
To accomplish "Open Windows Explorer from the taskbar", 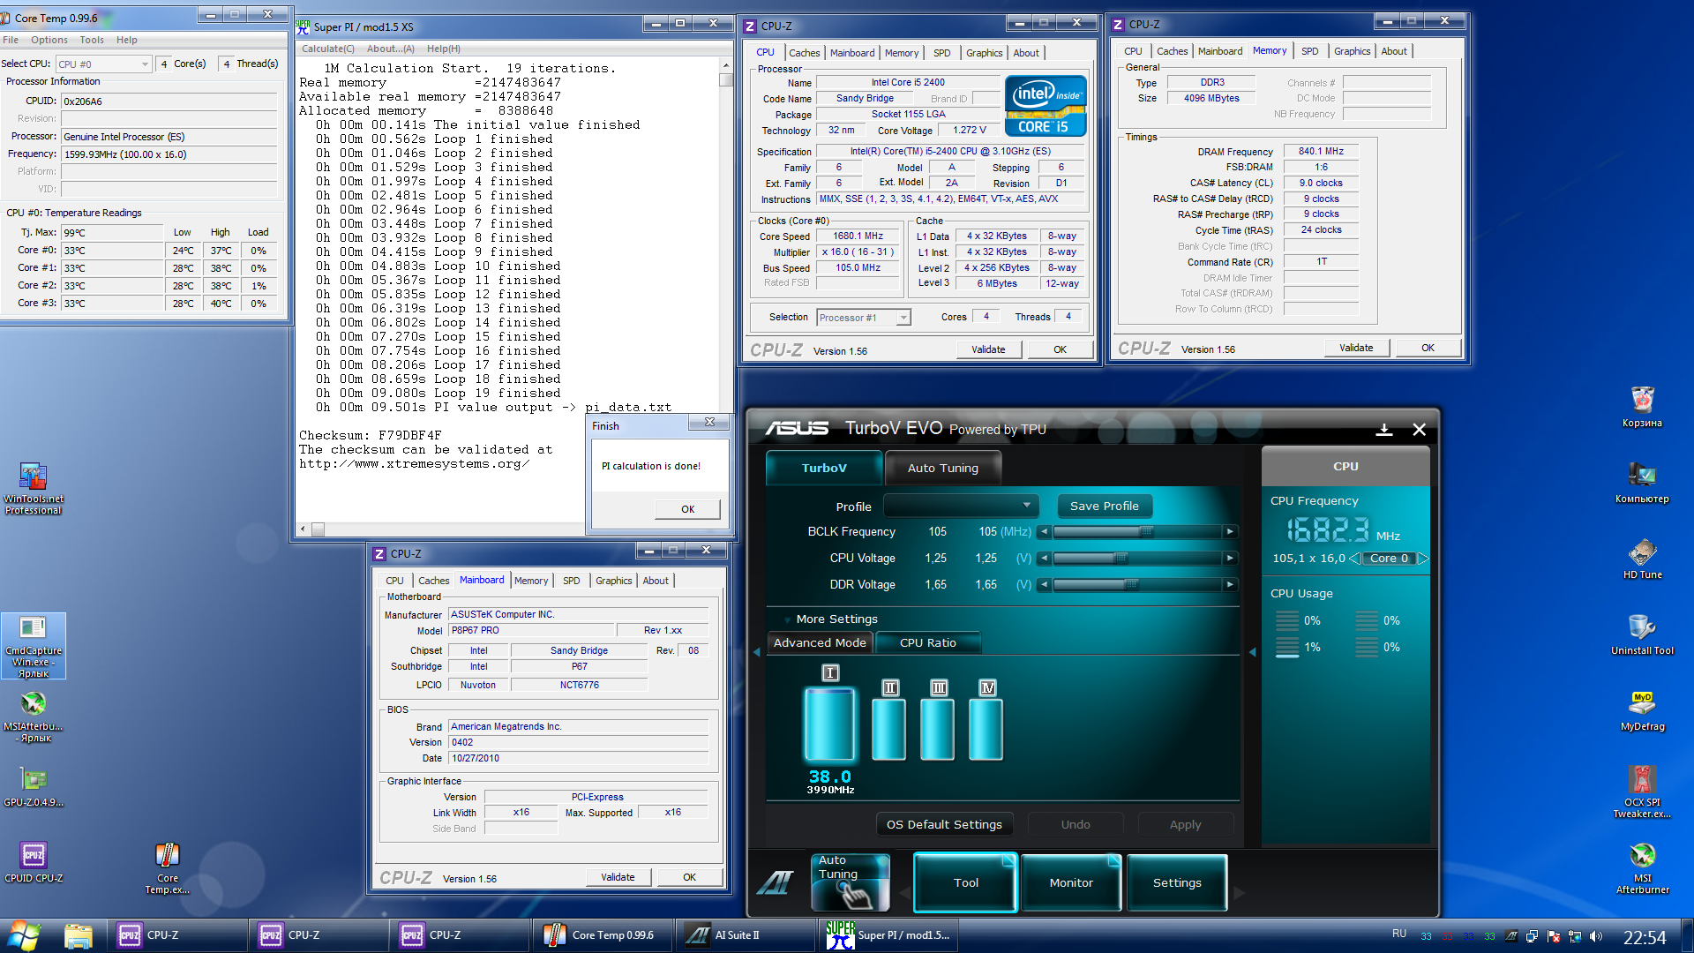I will click(78, 935).
